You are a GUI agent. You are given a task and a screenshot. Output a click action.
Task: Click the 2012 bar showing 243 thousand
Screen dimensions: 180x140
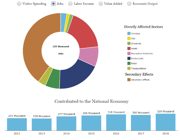[17, 124]
